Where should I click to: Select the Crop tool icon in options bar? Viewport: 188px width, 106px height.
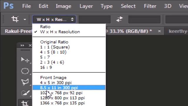[15, 19]
